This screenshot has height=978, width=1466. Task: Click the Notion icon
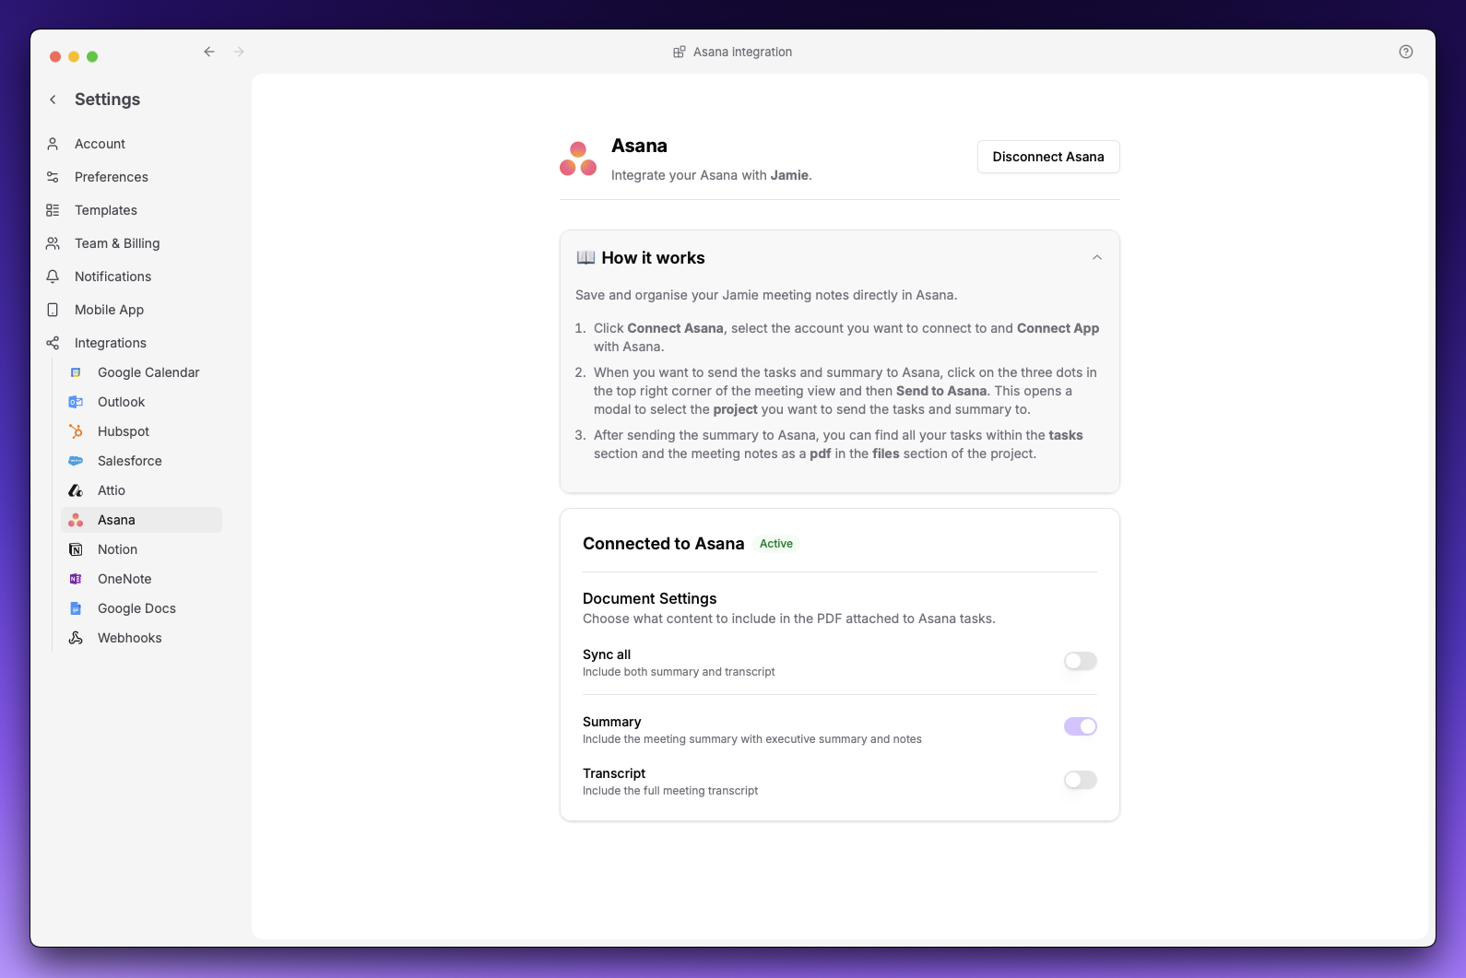pyautogui.click(x=76, y=549)
